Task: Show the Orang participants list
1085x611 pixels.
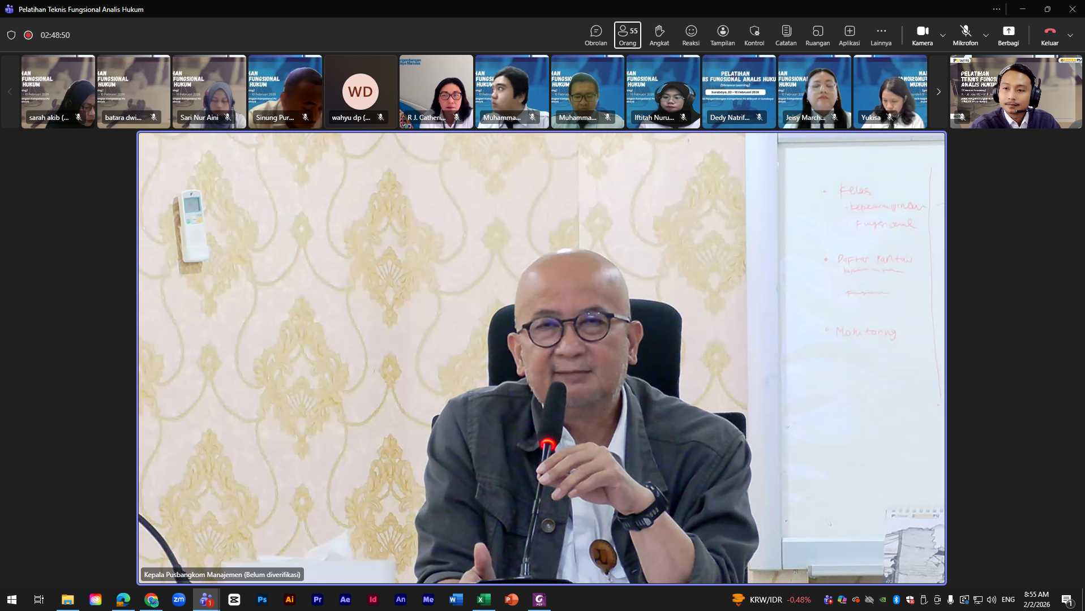Action: (x=627, y=35)
